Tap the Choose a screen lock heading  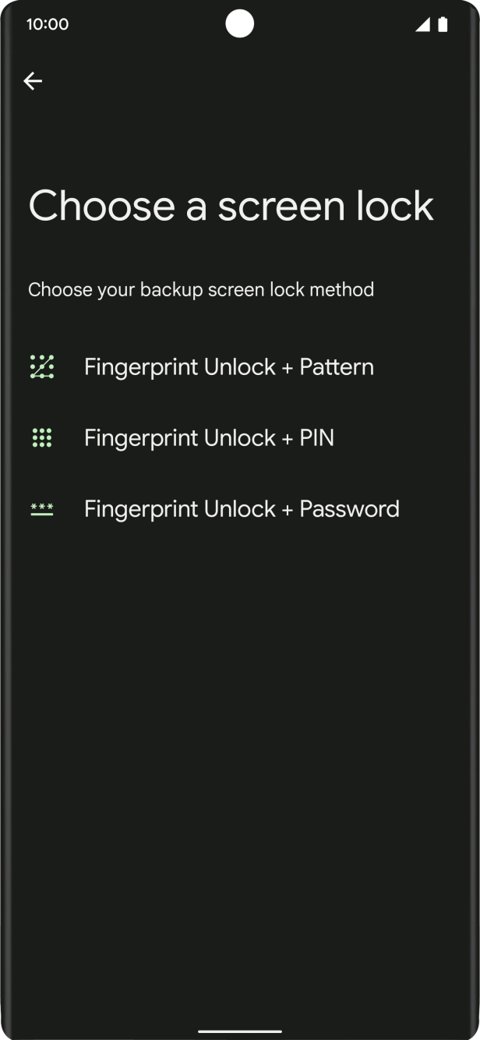[231, 205]
